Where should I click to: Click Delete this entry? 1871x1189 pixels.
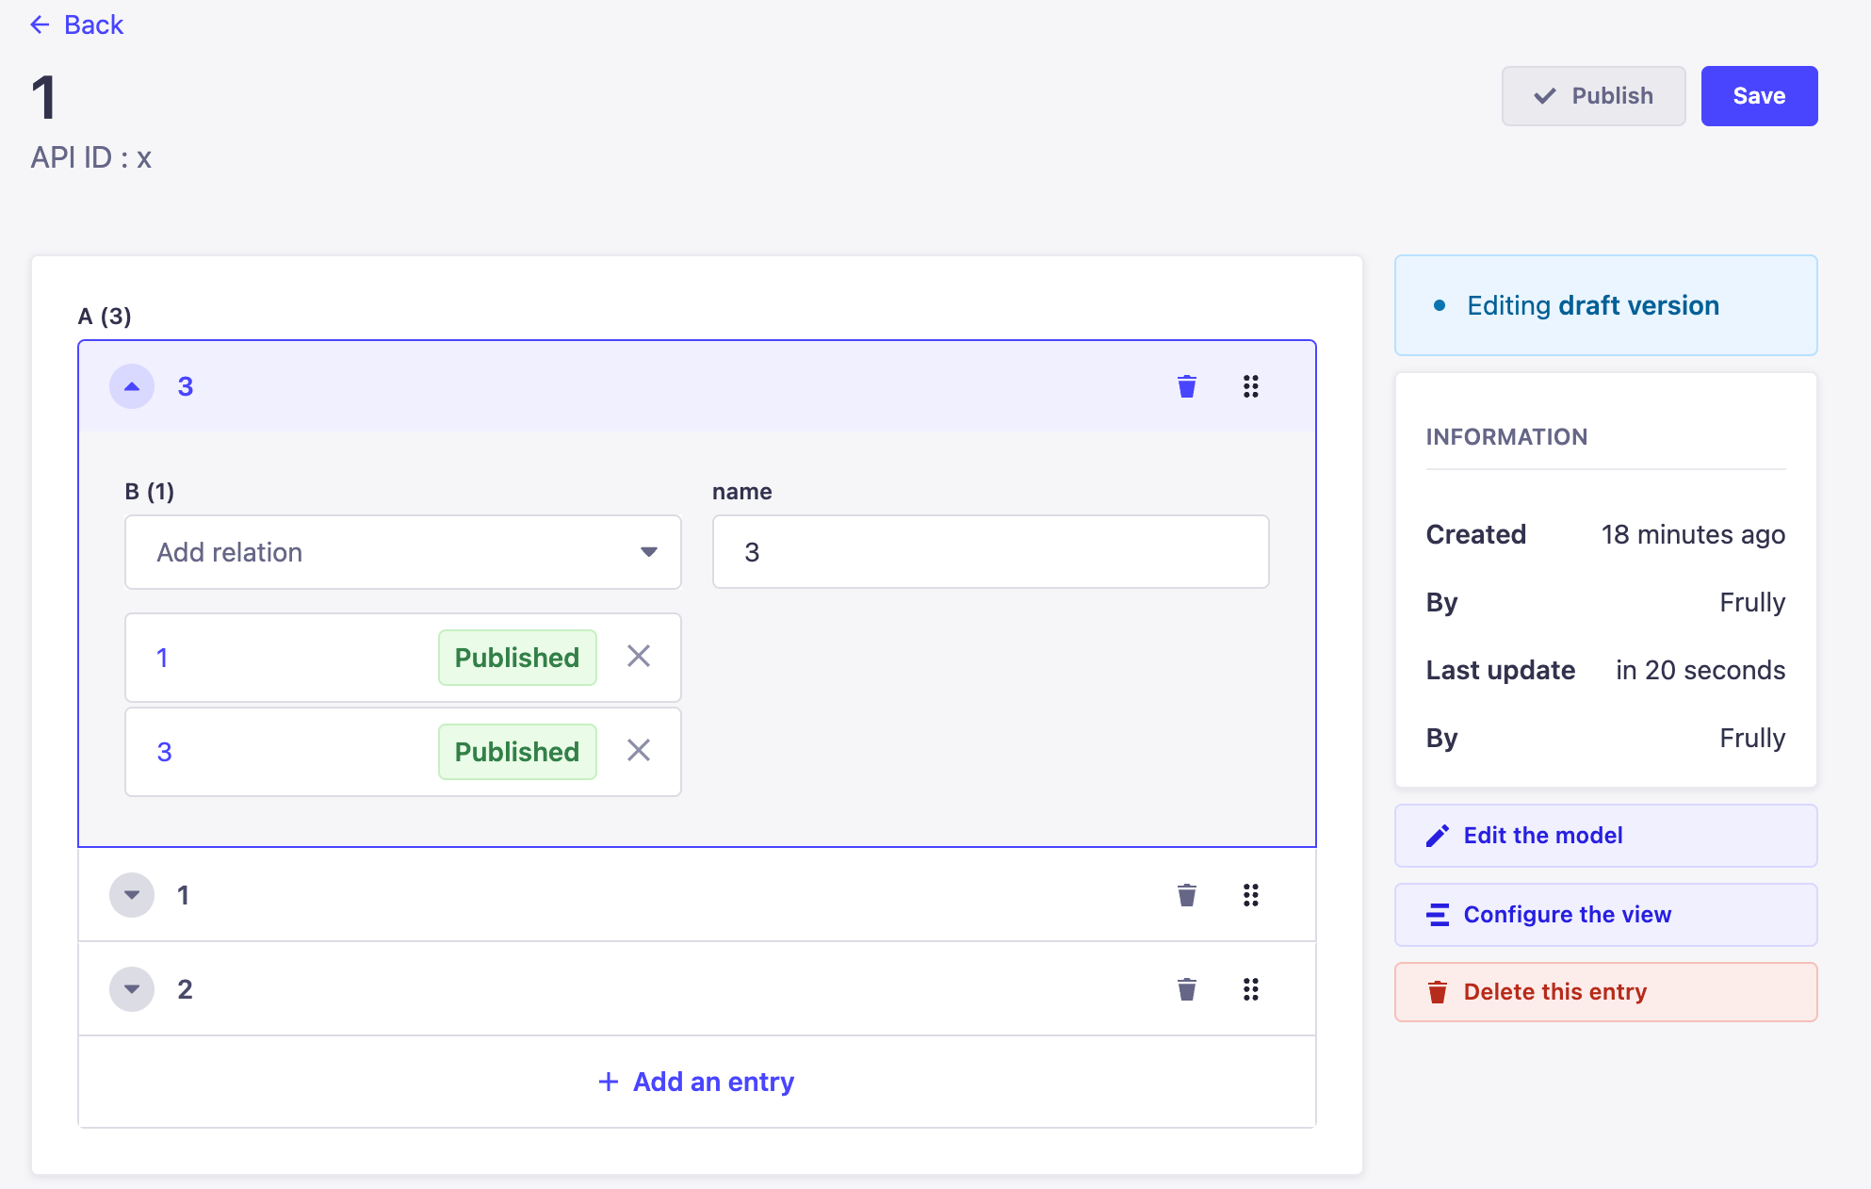1606,992
